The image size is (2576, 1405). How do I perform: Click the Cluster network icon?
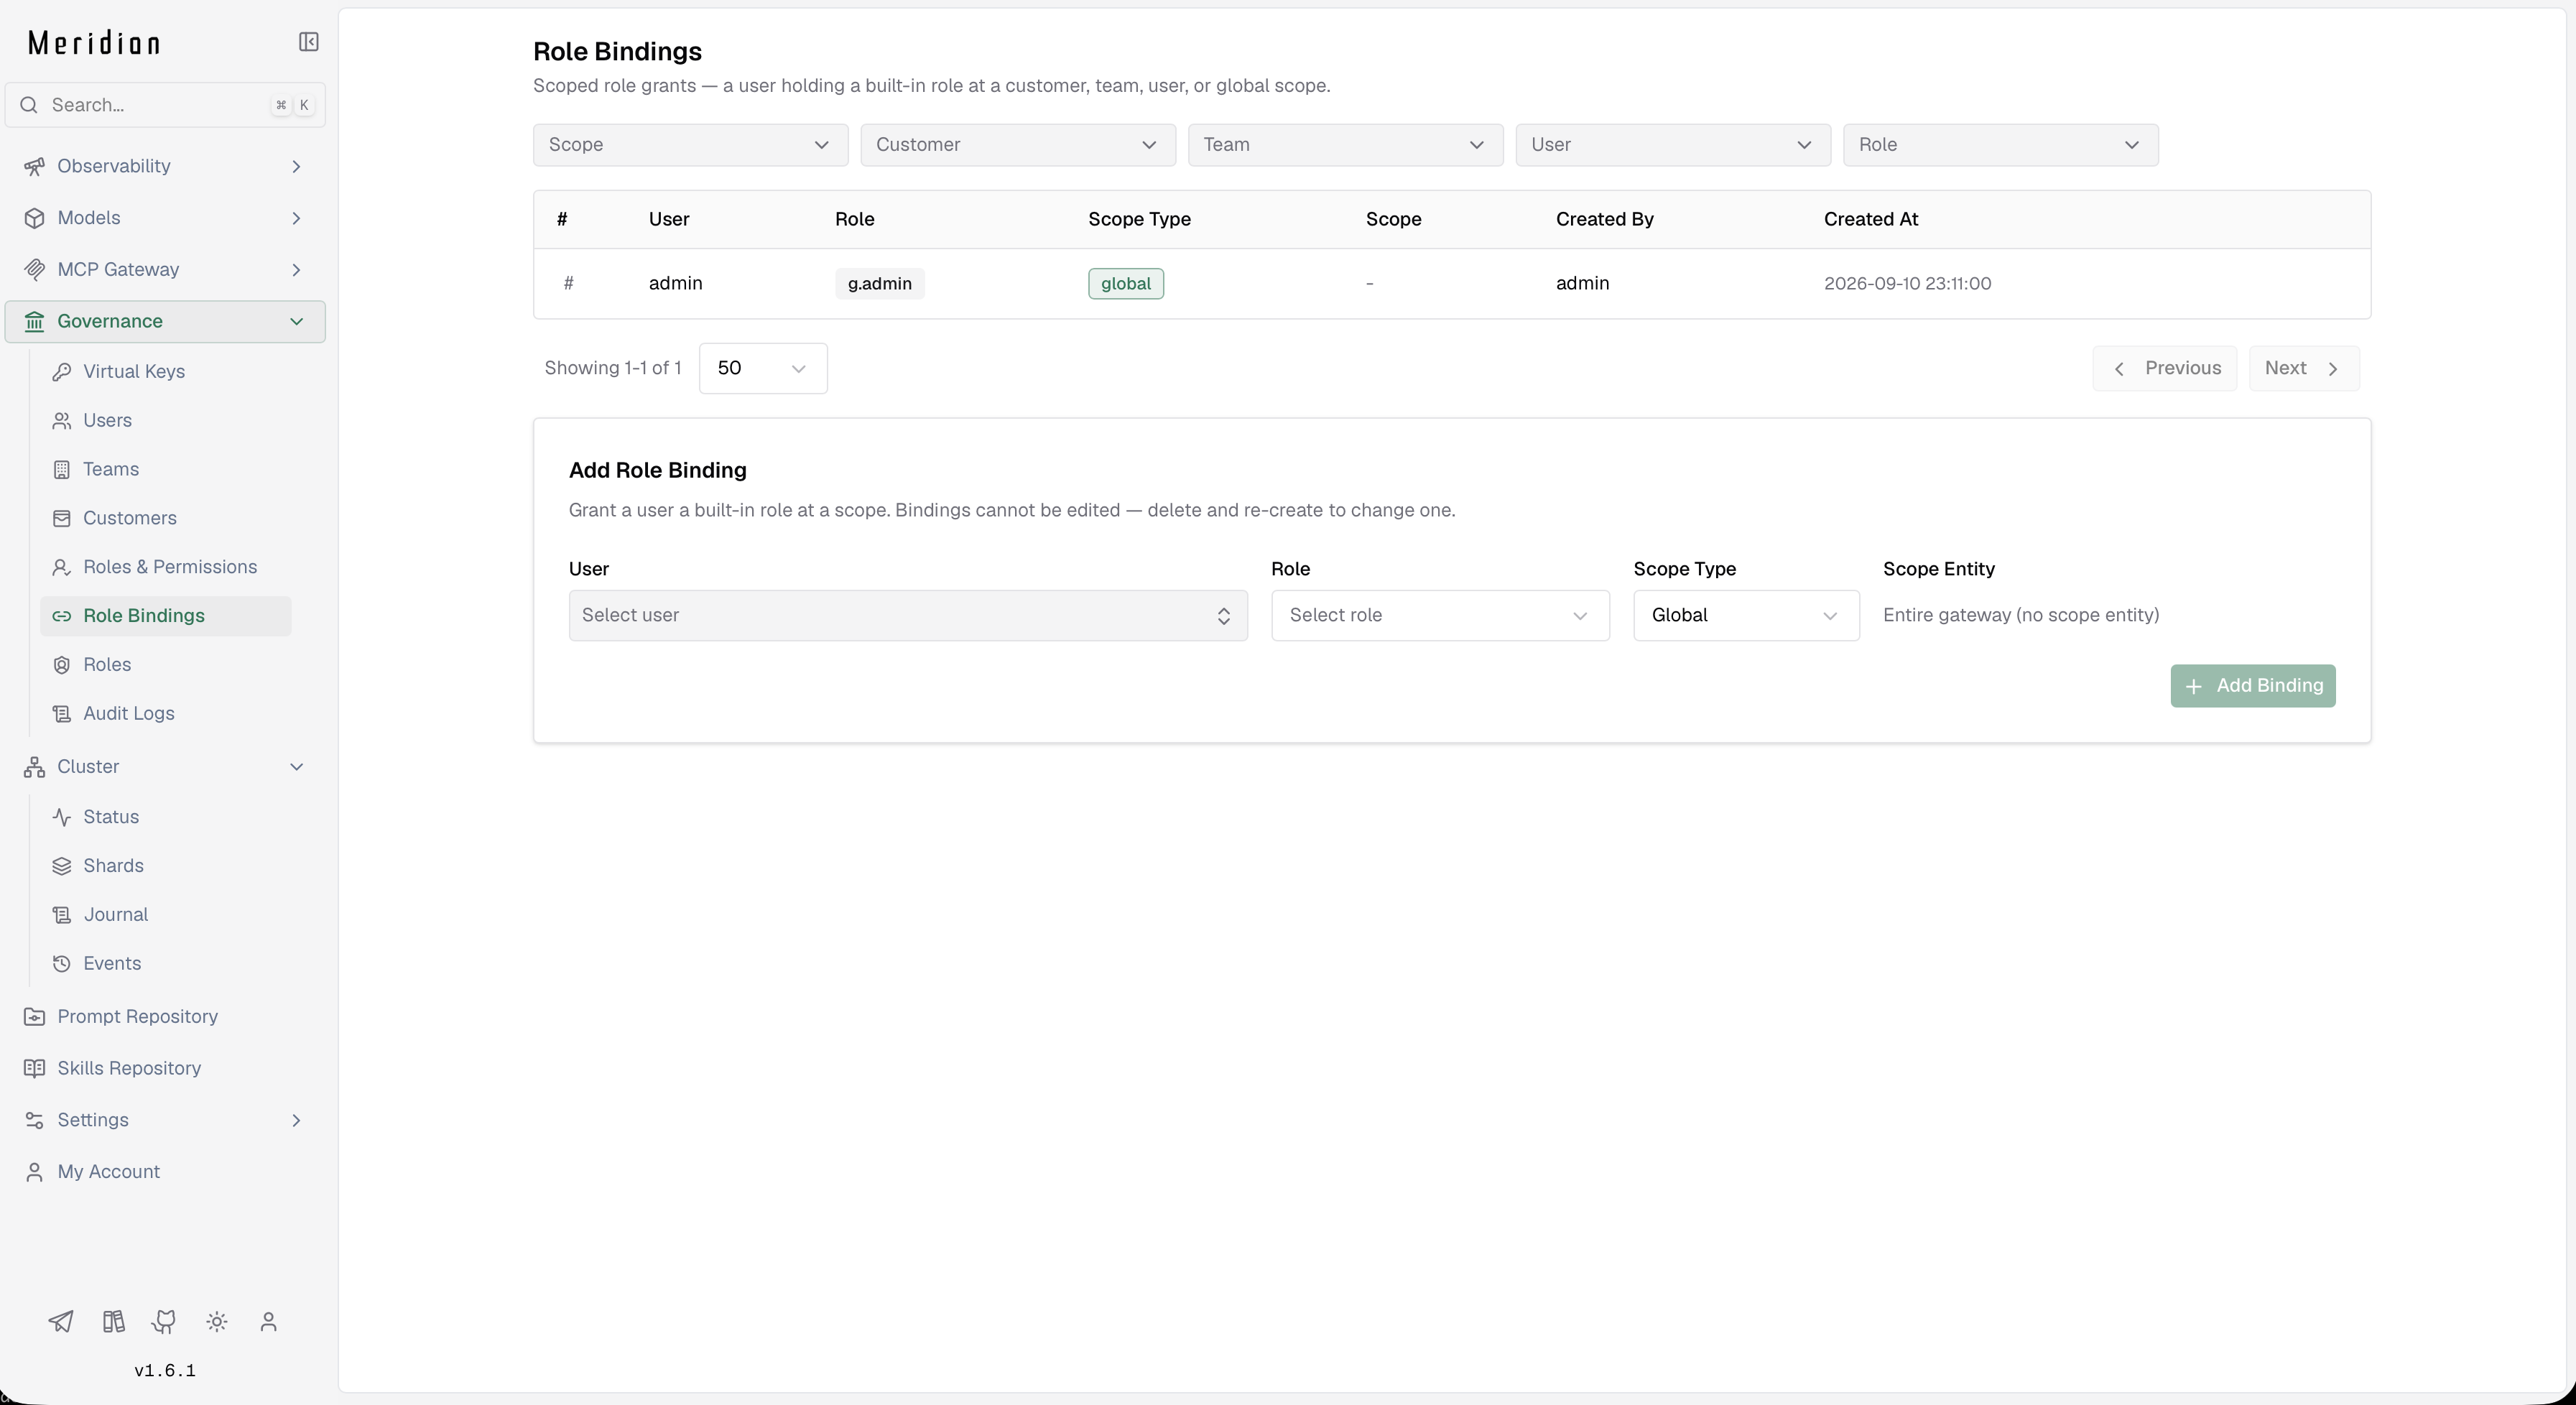pyautogui.click(x=34, y=767)
